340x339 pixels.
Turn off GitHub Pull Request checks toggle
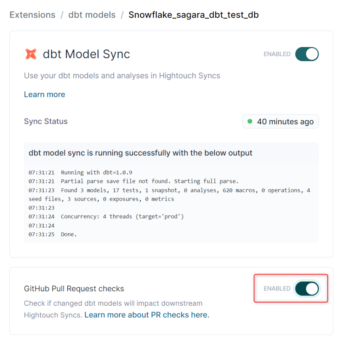point(307,288)
